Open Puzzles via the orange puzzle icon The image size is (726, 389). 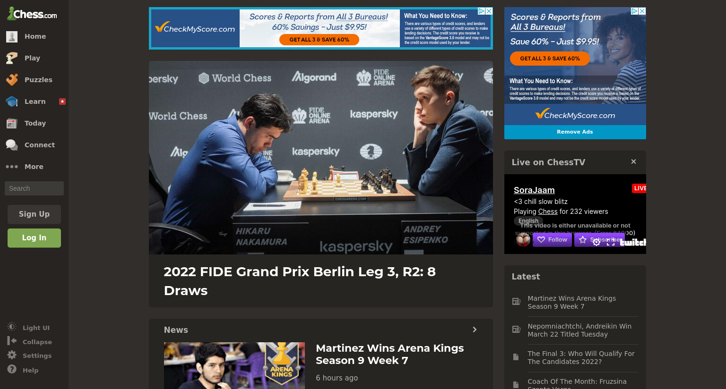(12, 80)
